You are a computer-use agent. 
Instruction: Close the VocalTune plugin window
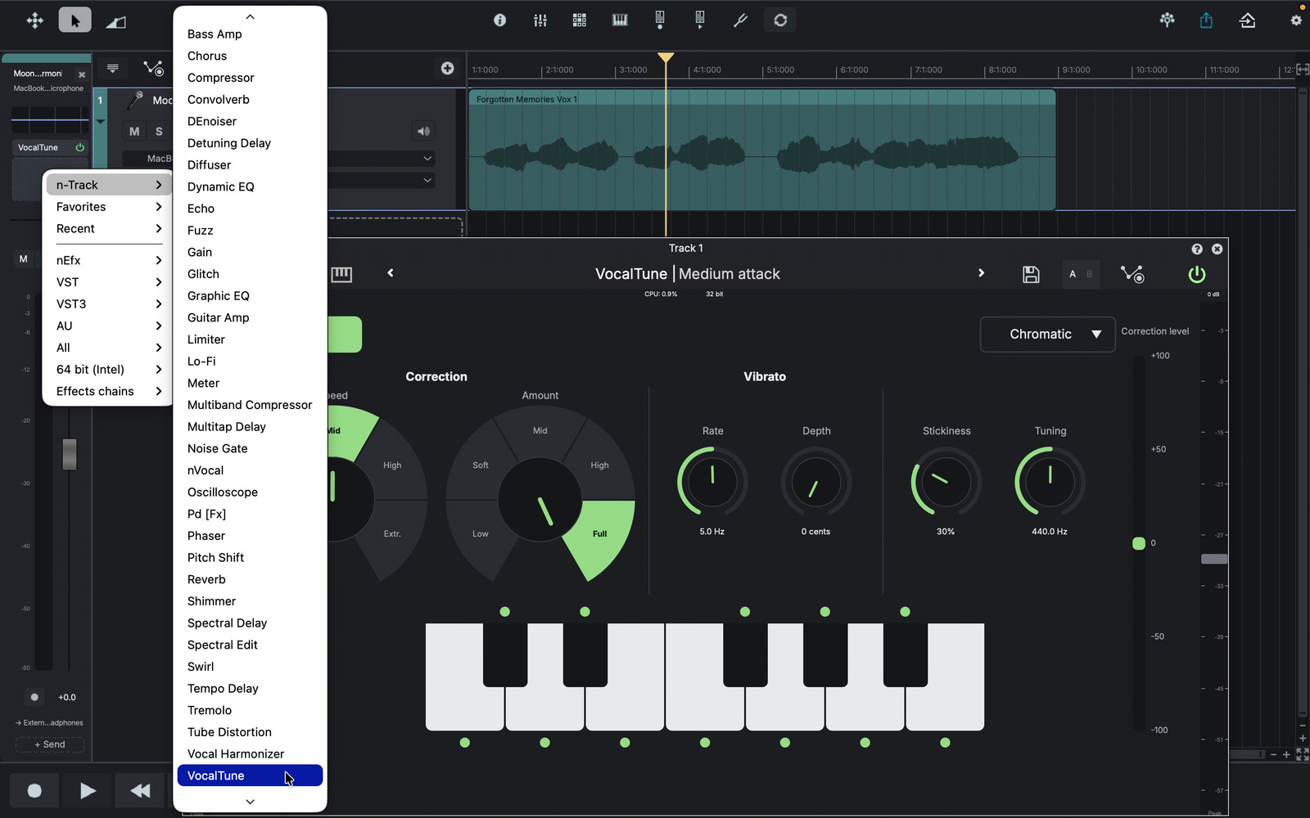1217,249
